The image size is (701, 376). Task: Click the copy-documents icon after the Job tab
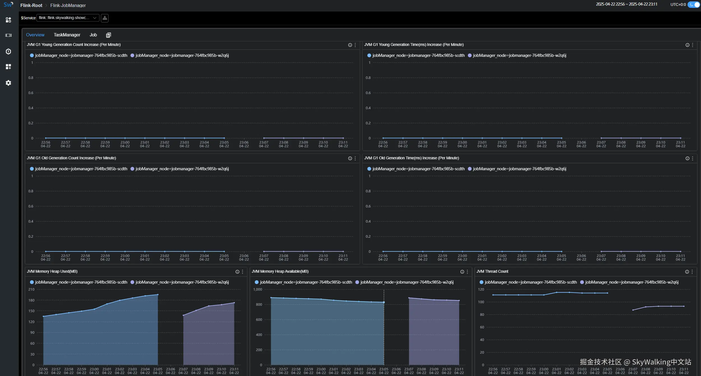pyautogui.click(x=108, y=35)
